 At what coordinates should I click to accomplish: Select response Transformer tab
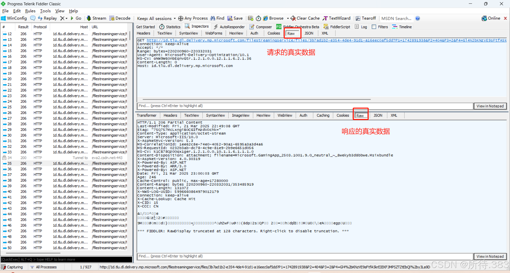click(x=147, y=115)
